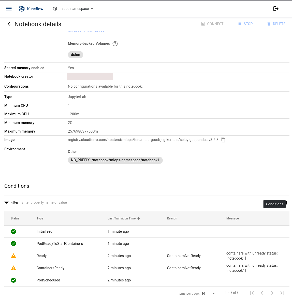Open the Memory-backed Volumes help icon
The height and width of the screenshot is (302, 292).
[x=115, y=44]
